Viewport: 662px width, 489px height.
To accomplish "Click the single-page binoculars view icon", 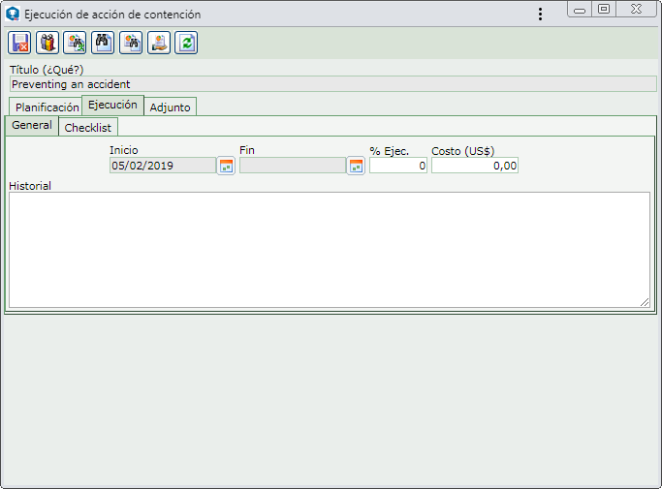I will coord(103,43).
